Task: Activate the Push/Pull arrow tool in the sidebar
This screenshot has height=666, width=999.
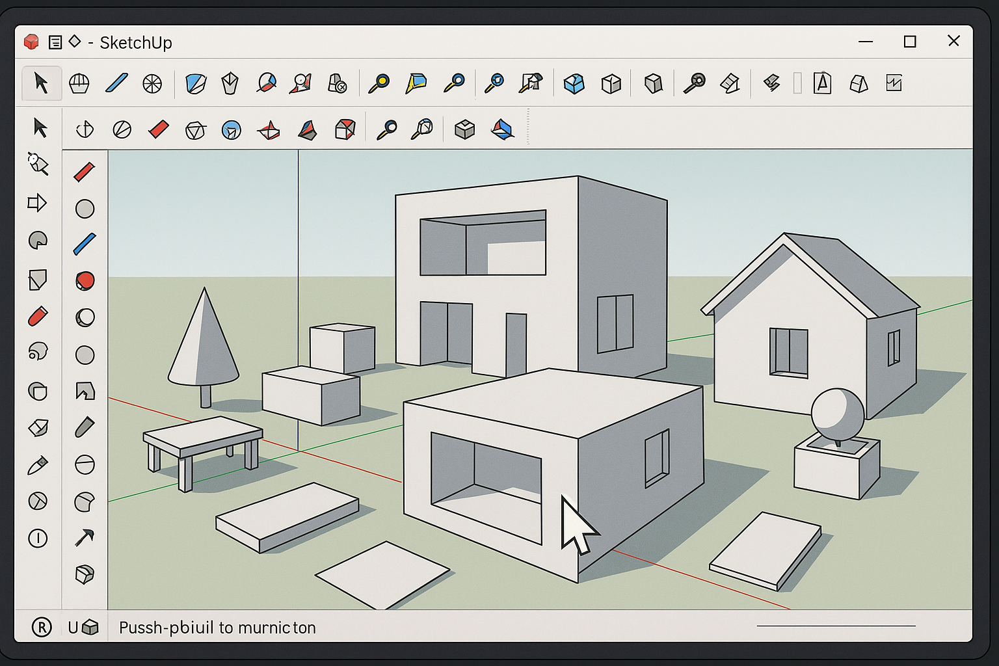Action: pos(38,204)
